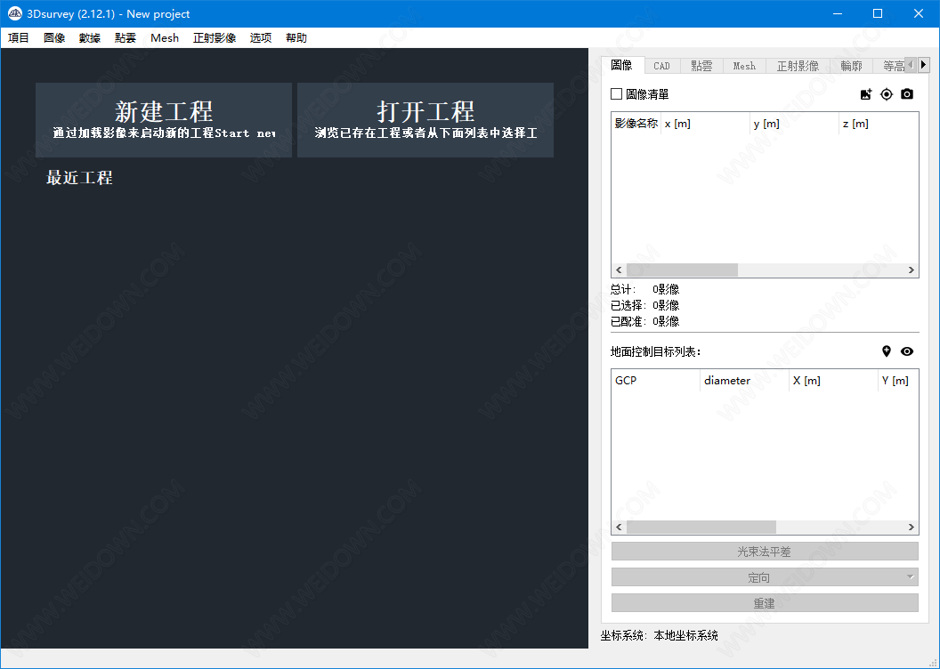Switch to the Mesh panel tab
The image size is (940, 669).
(x=744, y=66)
